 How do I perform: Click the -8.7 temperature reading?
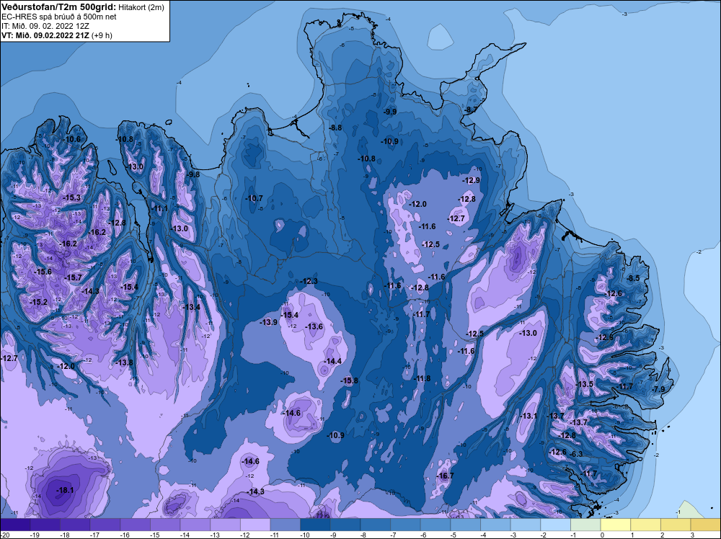pyautogui.click(x=471, y=110)
